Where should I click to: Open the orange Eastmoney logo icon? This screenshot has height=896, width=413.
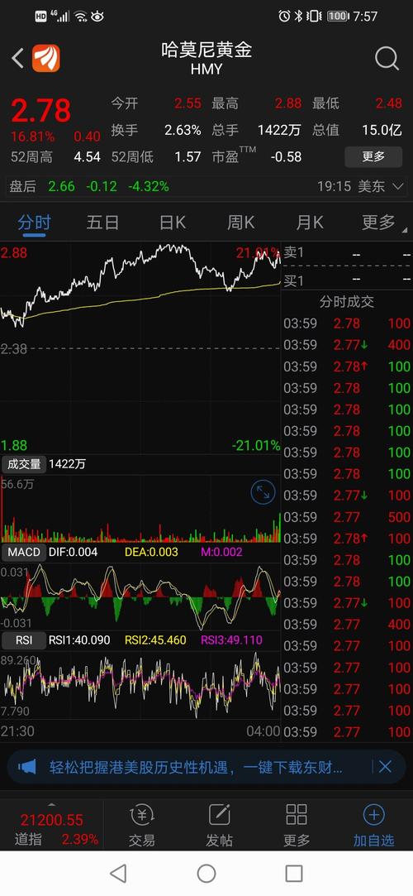[x=45, y=58]
